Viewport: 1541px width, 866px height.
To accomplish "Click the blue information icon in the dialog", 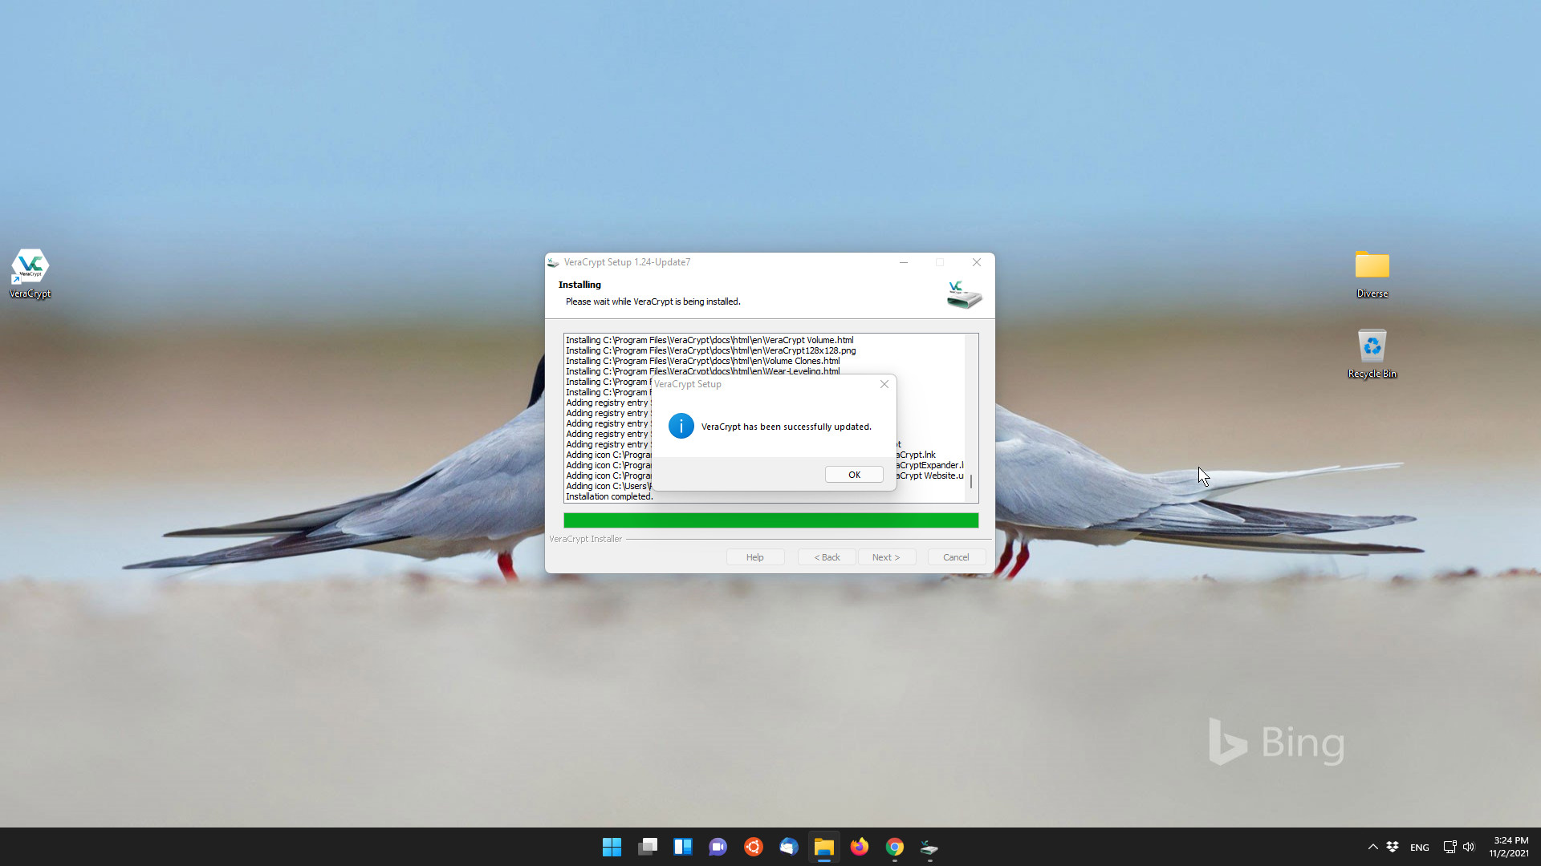I will (681, 426).
